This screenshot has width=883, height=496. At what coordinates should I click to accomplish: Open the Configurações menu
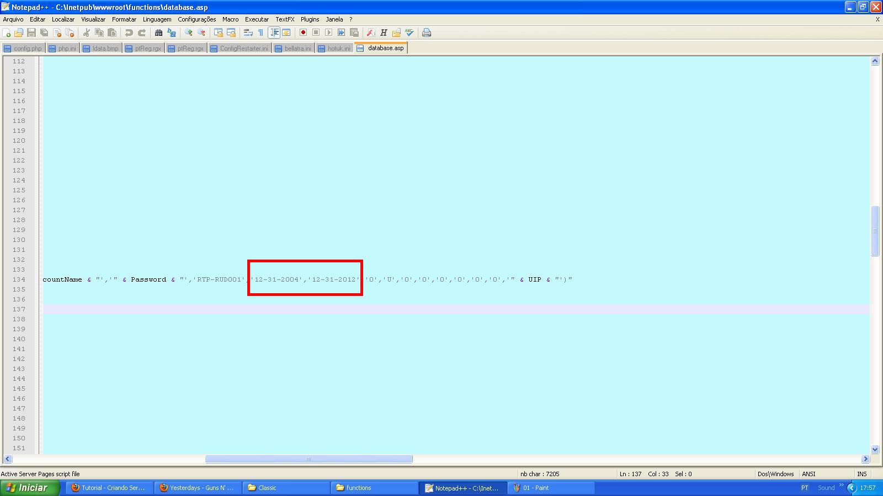coord(197,19)
